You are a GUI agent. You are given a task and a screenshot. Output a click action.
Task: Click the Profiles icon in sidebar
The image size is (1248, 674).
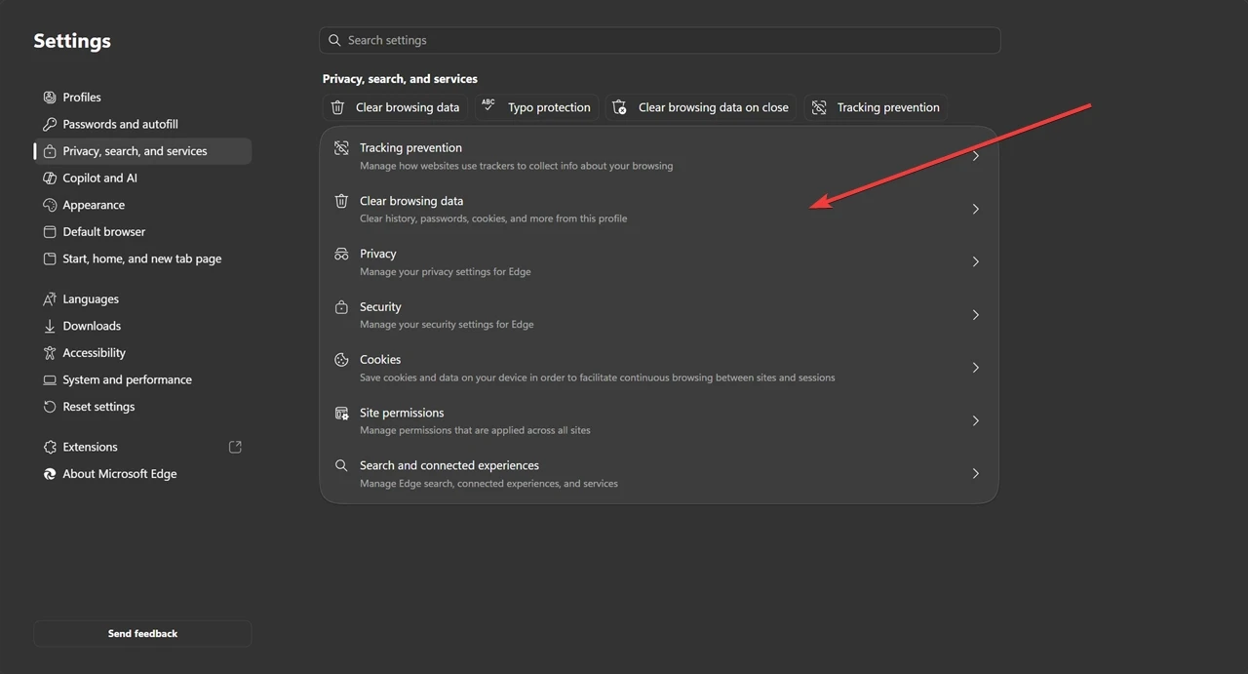(x=50, y=98)
